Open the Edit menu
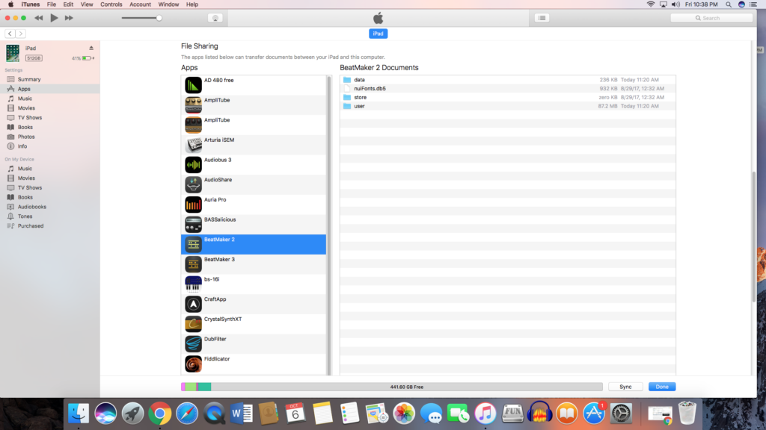Image resolution: width=766 pixels, height=430 pixels. coord(68,4)
